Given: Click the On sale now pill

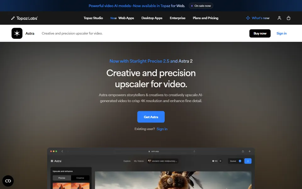Looking at the screenshot, I should coord(201,6).
